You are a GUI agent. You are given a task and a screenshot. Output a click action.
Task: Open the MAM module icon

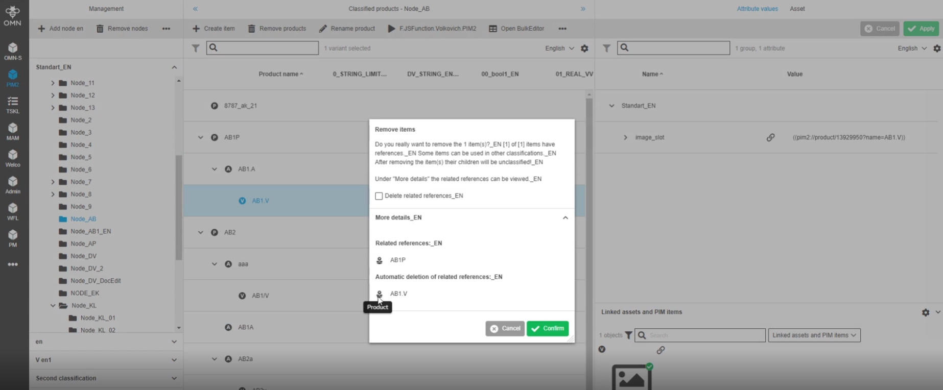(x=13, y=131)
